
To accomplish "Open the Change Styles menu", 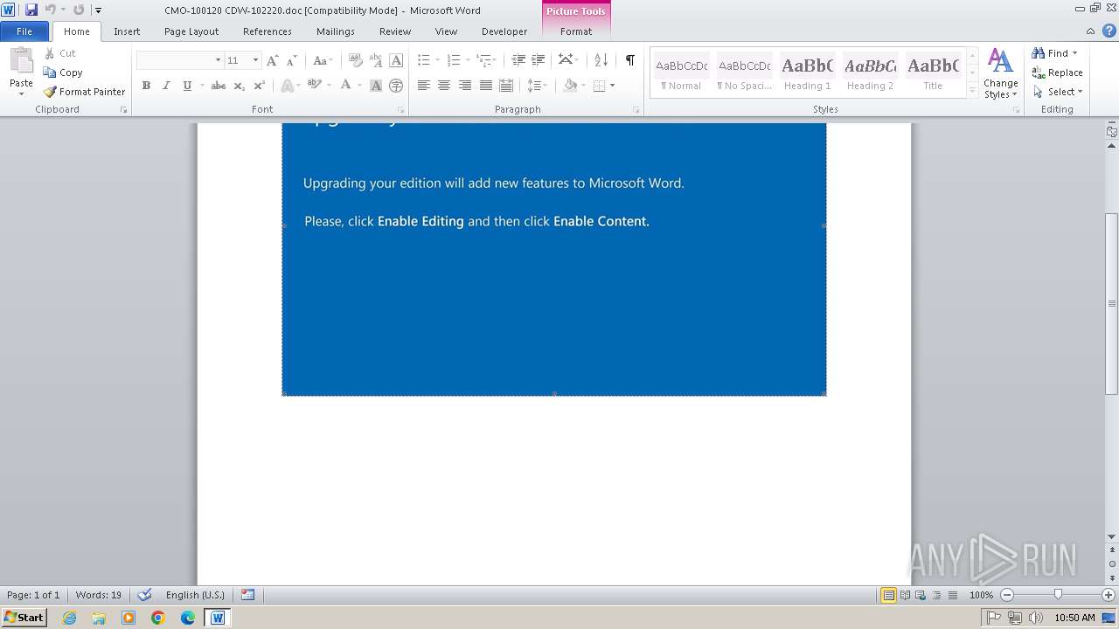I will pyautogui.click(x=1000, y=73).
